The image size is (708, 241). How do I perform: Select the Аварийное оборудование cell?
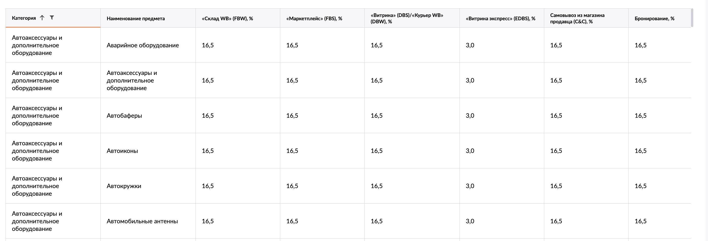[x=143, y=45]
